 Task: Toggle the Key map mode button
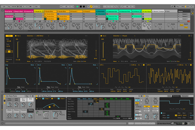[x=178, y=6]
